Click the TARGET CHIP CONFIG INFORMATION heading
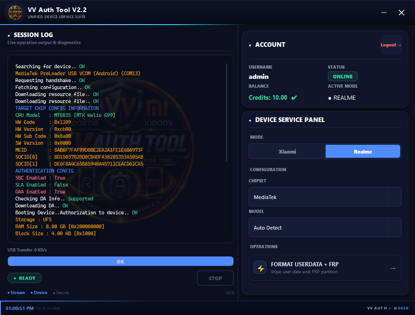Screen dimensions: 415x315 [57, 108]
